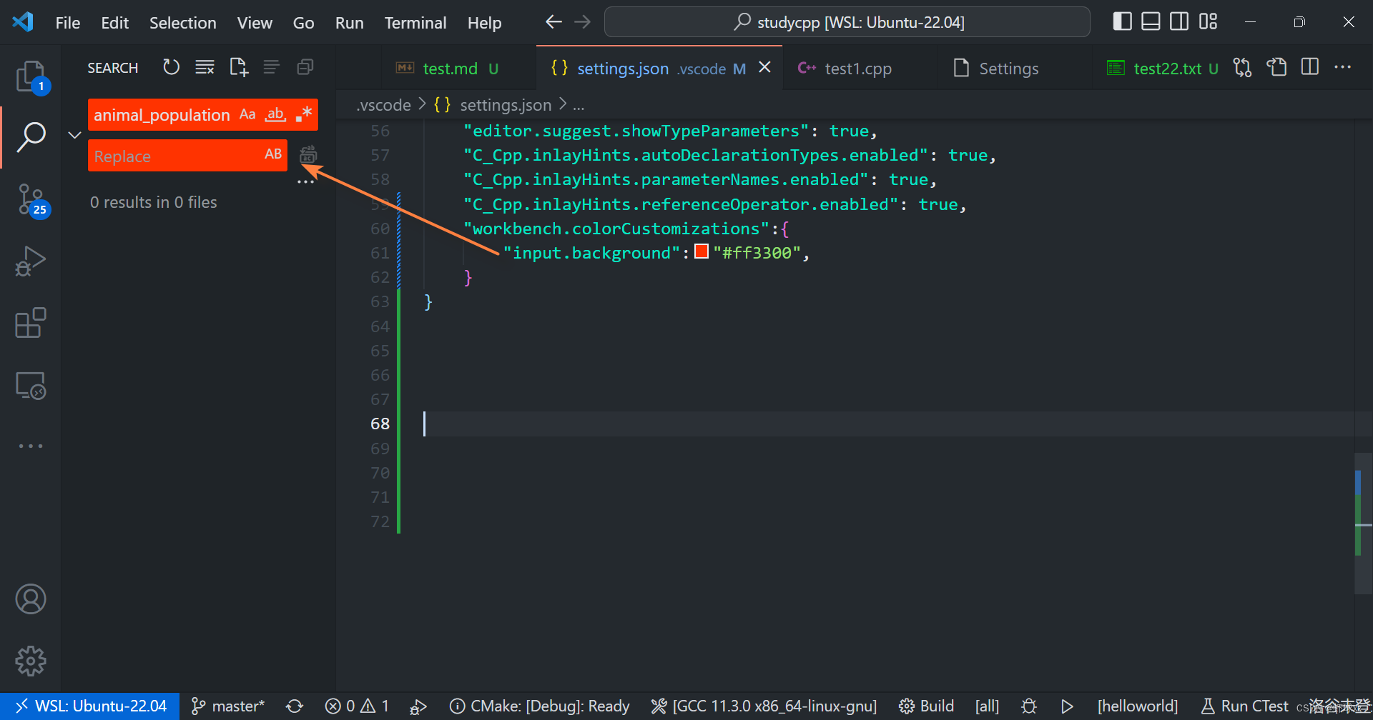1373x720 pixels.
Task: Open the Run and Debug view
Action: pyautogui.click(x=31, y=261)
